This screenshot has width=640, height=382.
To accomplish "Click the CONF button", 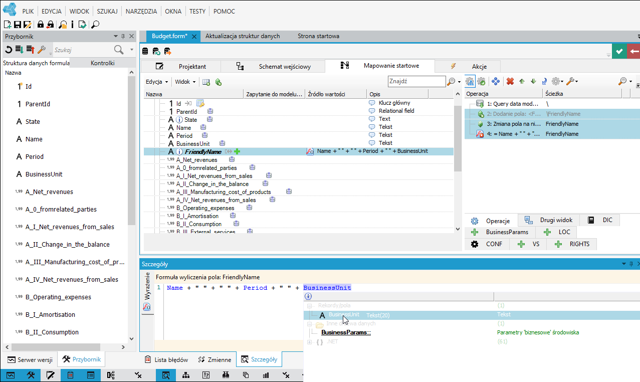I will [487, 244].
